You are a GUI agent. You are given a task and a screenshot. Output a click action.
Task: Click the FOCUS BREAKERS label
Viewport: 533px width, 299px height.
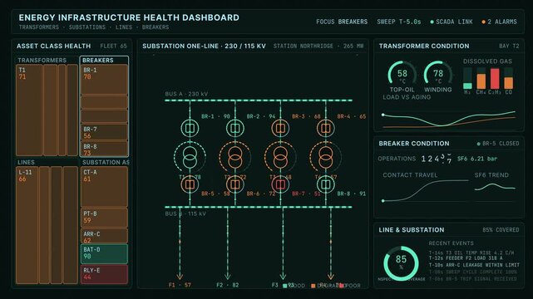342,22
